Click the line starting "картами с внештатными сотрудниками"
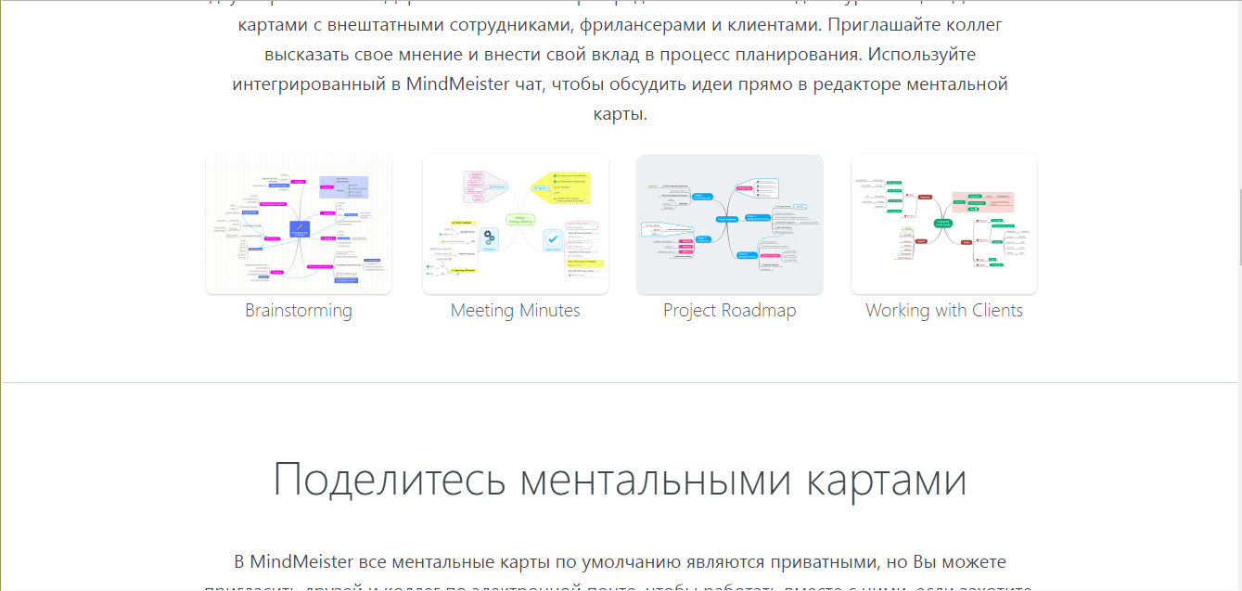1242x591 pixels. (x=620, y=24)
